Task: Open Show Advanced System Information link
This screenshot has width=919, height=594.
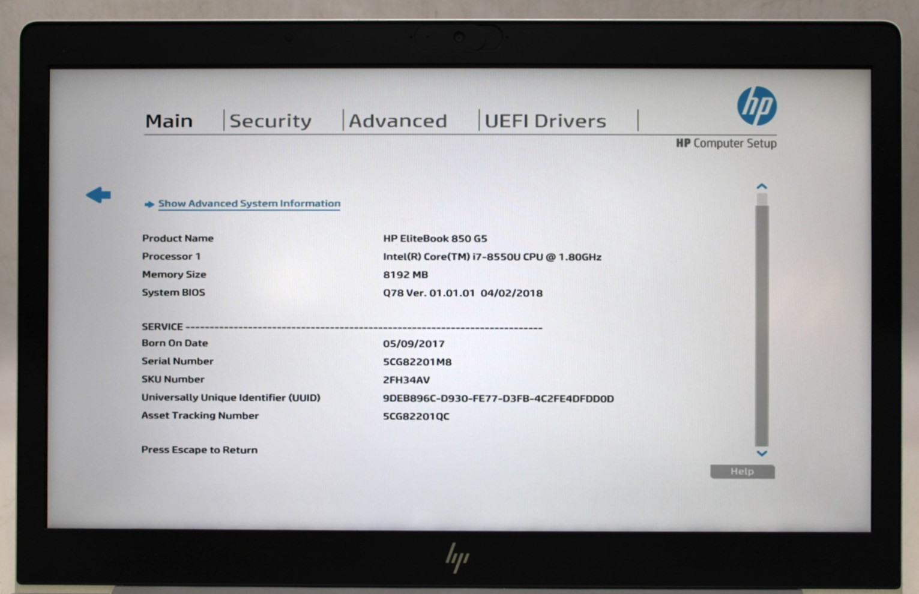Action: coord(249,203)
